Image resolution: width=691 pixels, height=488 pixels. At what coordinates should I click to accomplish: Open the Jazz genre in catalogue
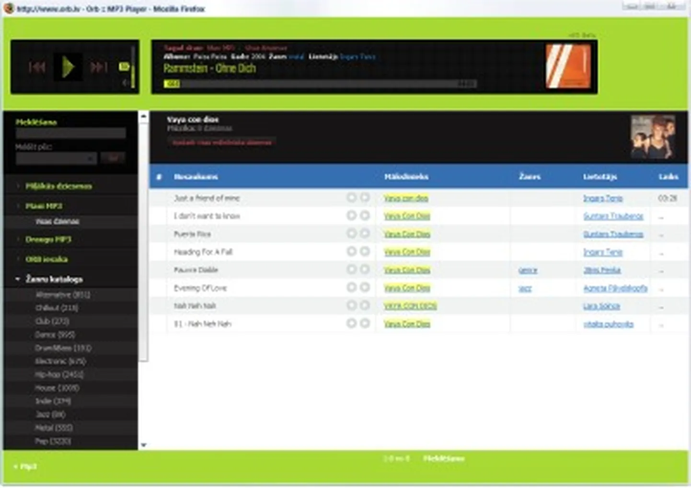(x=50, y=414)
